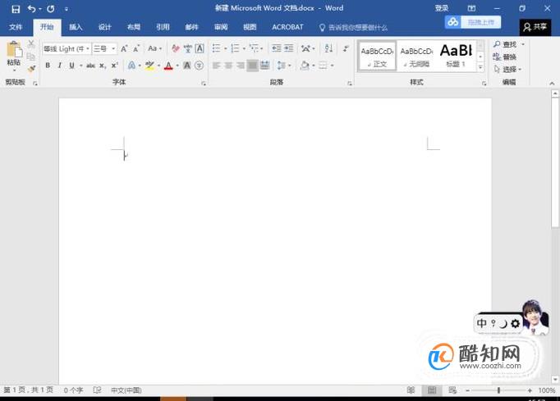Image resolution: width=560 pixels, height=401 pixels.
Task: Click the 登录 sign-in link
Action: pos(442,8)
